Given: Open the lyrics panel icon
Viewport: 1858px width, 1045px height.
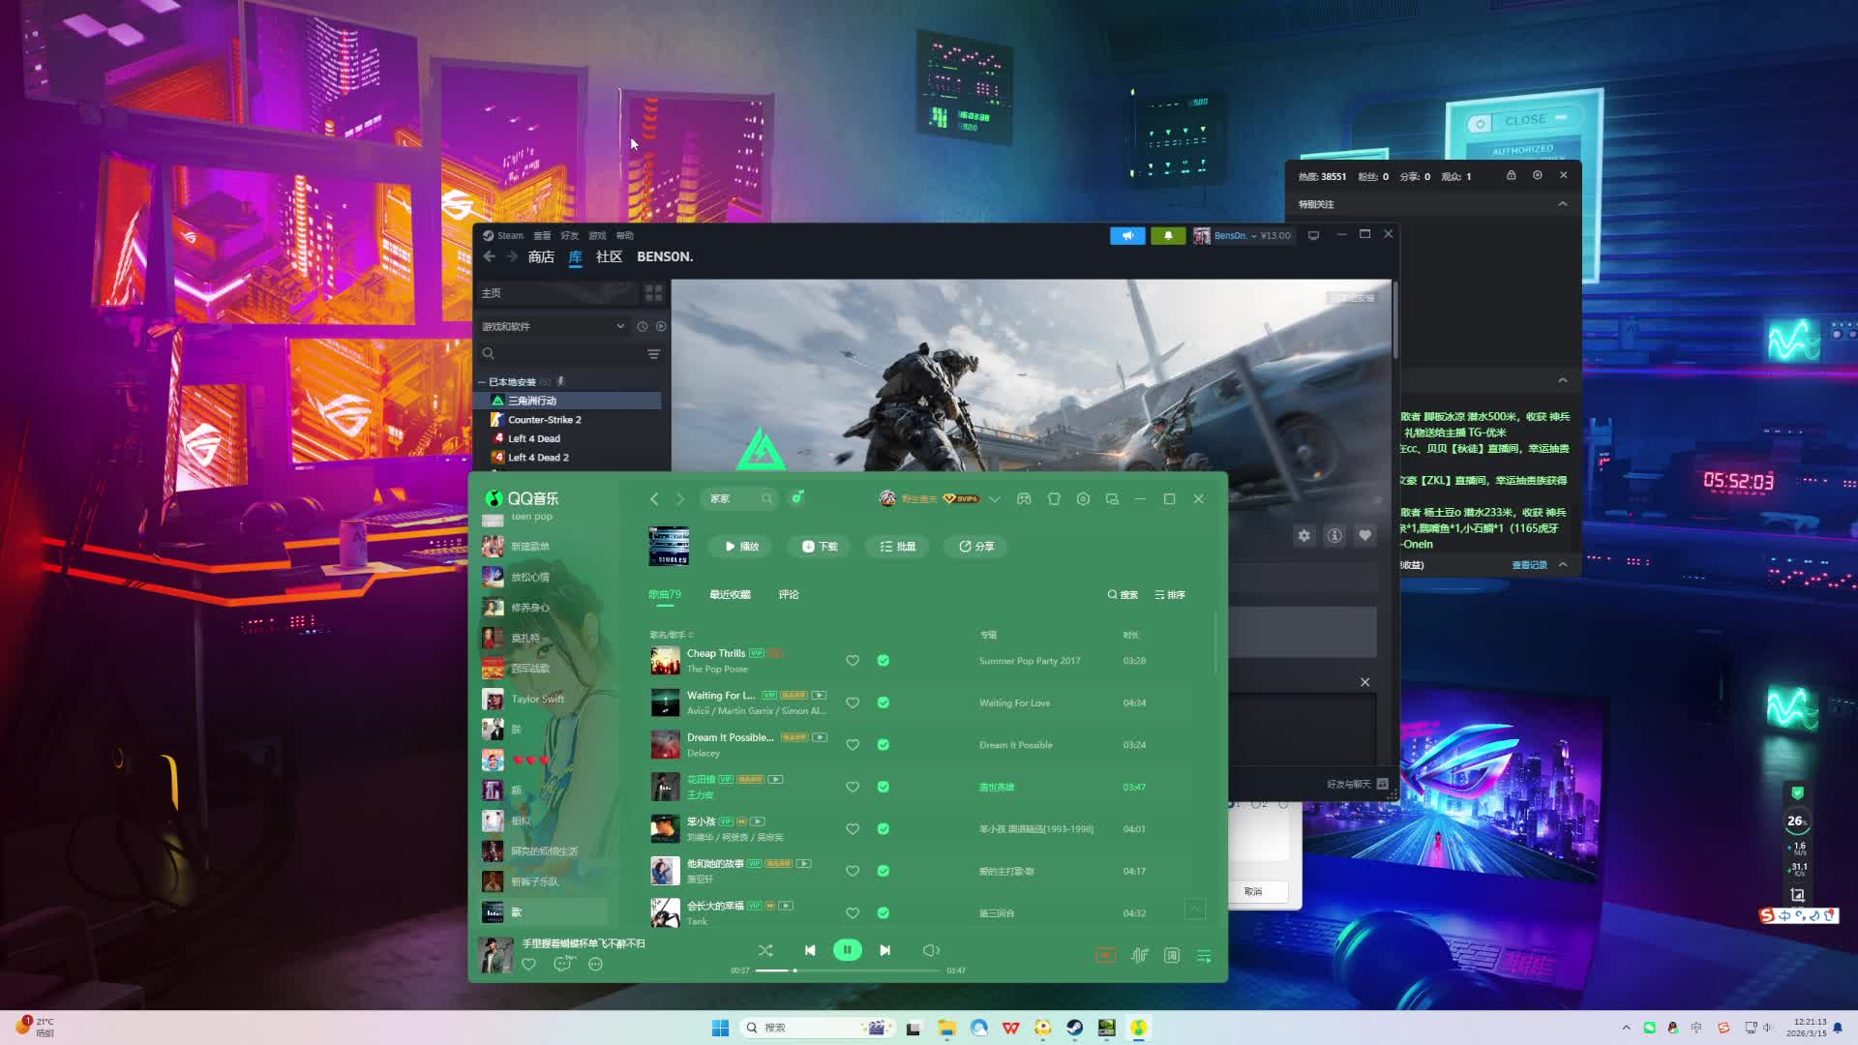Looking at the screenshot, I should click(x=1172, y=955).
